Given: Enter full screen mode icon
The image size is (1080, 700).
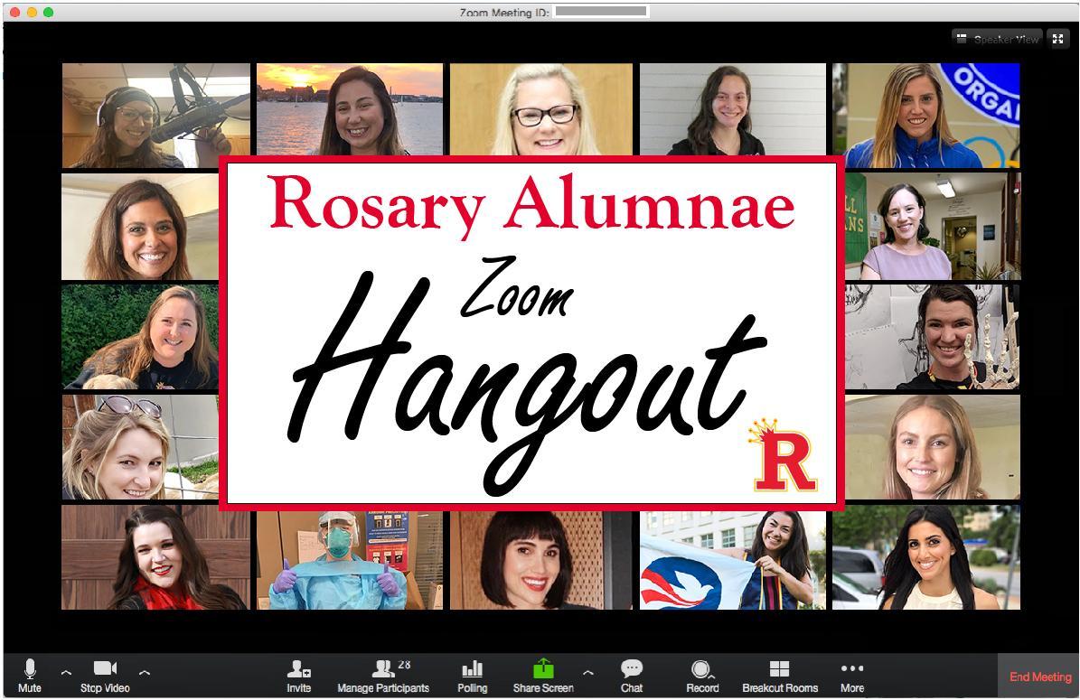Looking at the screenshot, I should (1058, 39).
